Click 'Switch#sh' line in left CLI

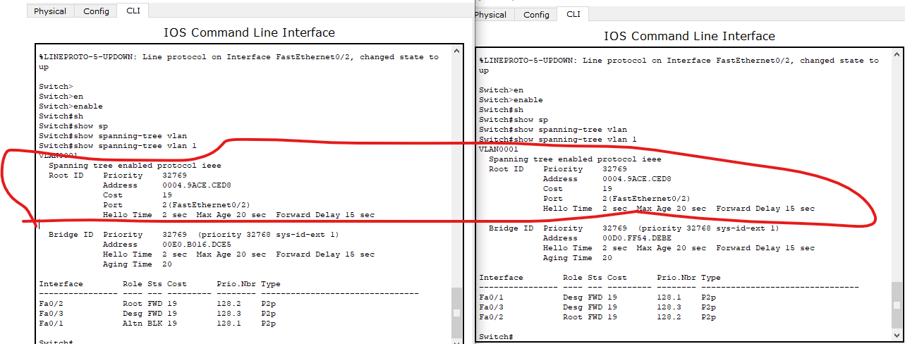(61, 116)
